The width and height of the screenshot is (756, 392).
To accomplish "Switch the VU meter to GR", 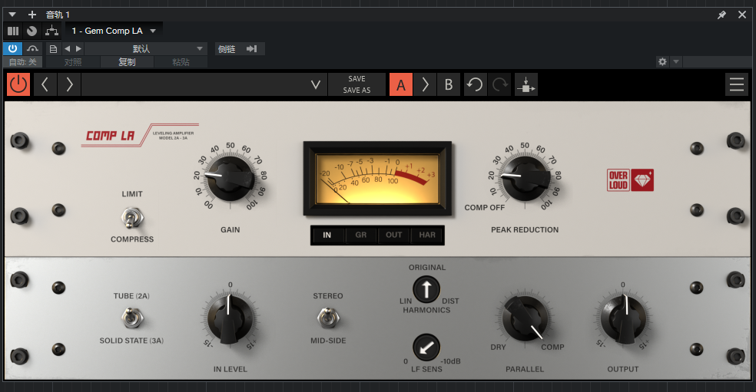I will [x=361, y=235].
